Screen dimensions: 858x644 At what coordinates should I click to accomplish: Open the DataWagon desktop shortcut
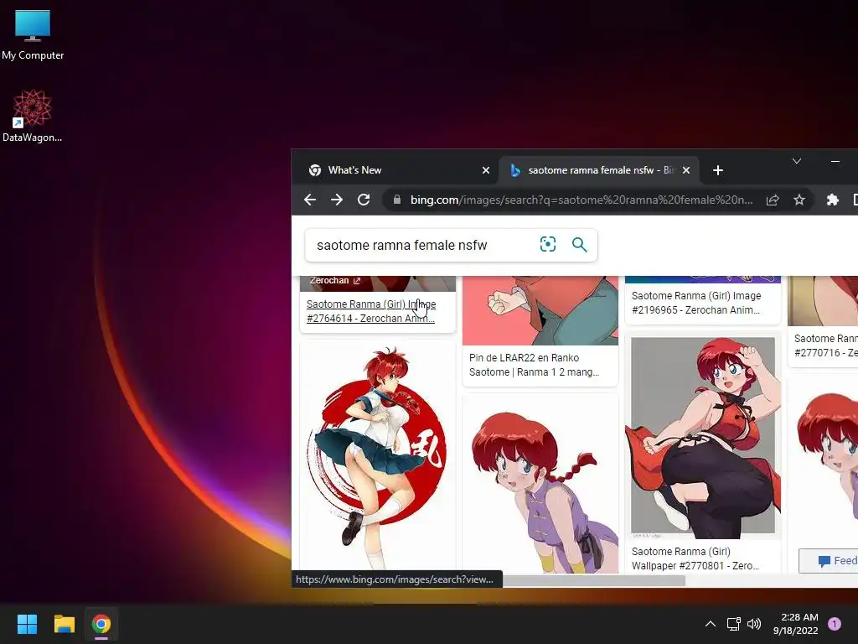[x=33, y=116]
